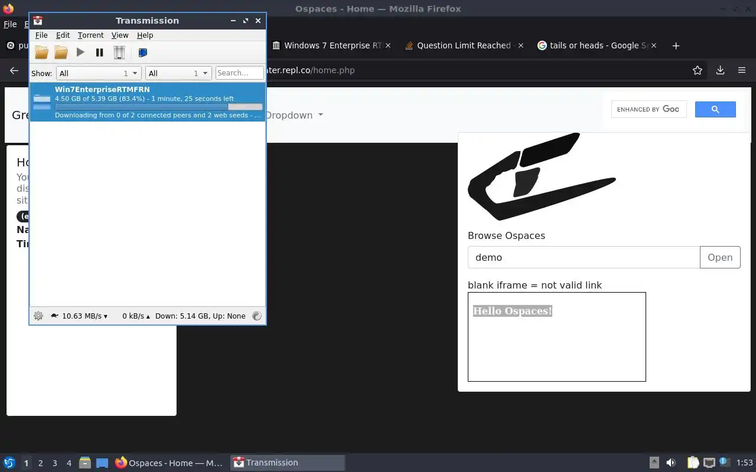Screen dimensions: 756x472
Task: Close the Question Limit Reached tab
Action: pyautogui.click(x=520, y=45)
